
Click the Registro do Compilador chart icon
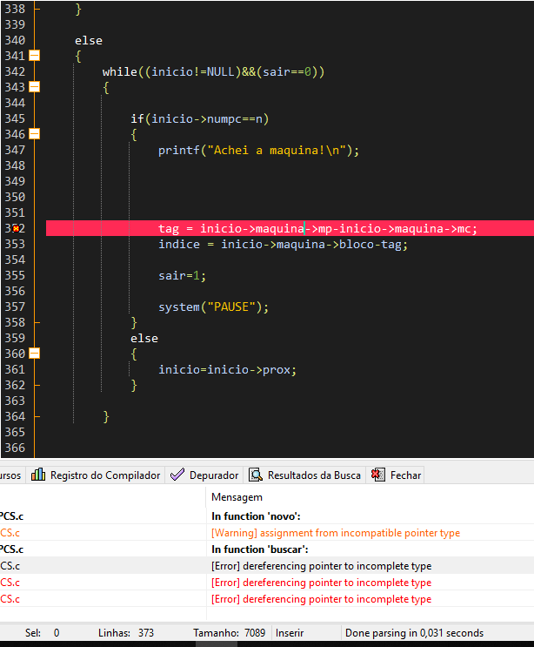click(x=38, y=475)
